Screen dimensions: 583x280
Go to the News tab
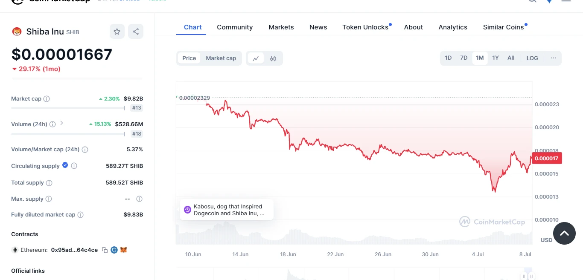coord(318,27)
